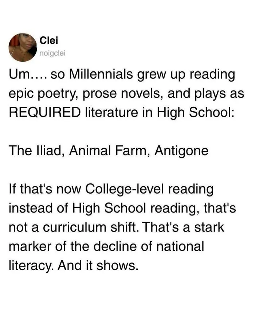Click the word Millennials in the post
Image resolution: width=255 pixels, height=319 pixels.
101,74
